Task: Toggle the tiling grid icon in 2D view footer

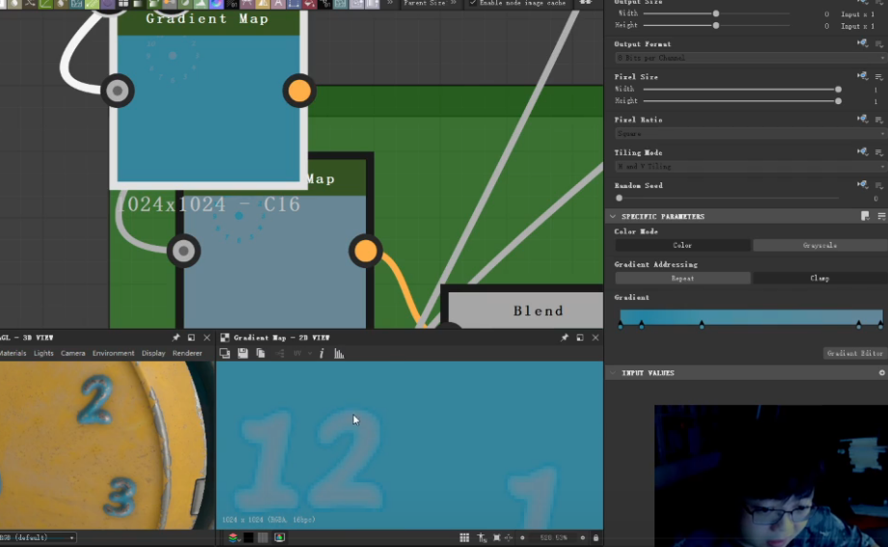Action: pyautogui.click(x=464, y=537)
